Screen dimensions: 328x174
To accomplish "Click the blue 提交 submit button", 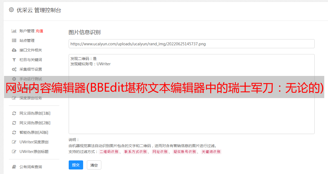I will (76, 165).
